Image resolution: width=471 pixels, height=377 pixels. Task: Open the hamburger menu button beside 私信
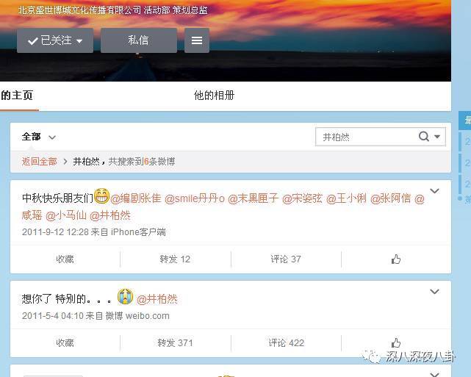point(197,40)
